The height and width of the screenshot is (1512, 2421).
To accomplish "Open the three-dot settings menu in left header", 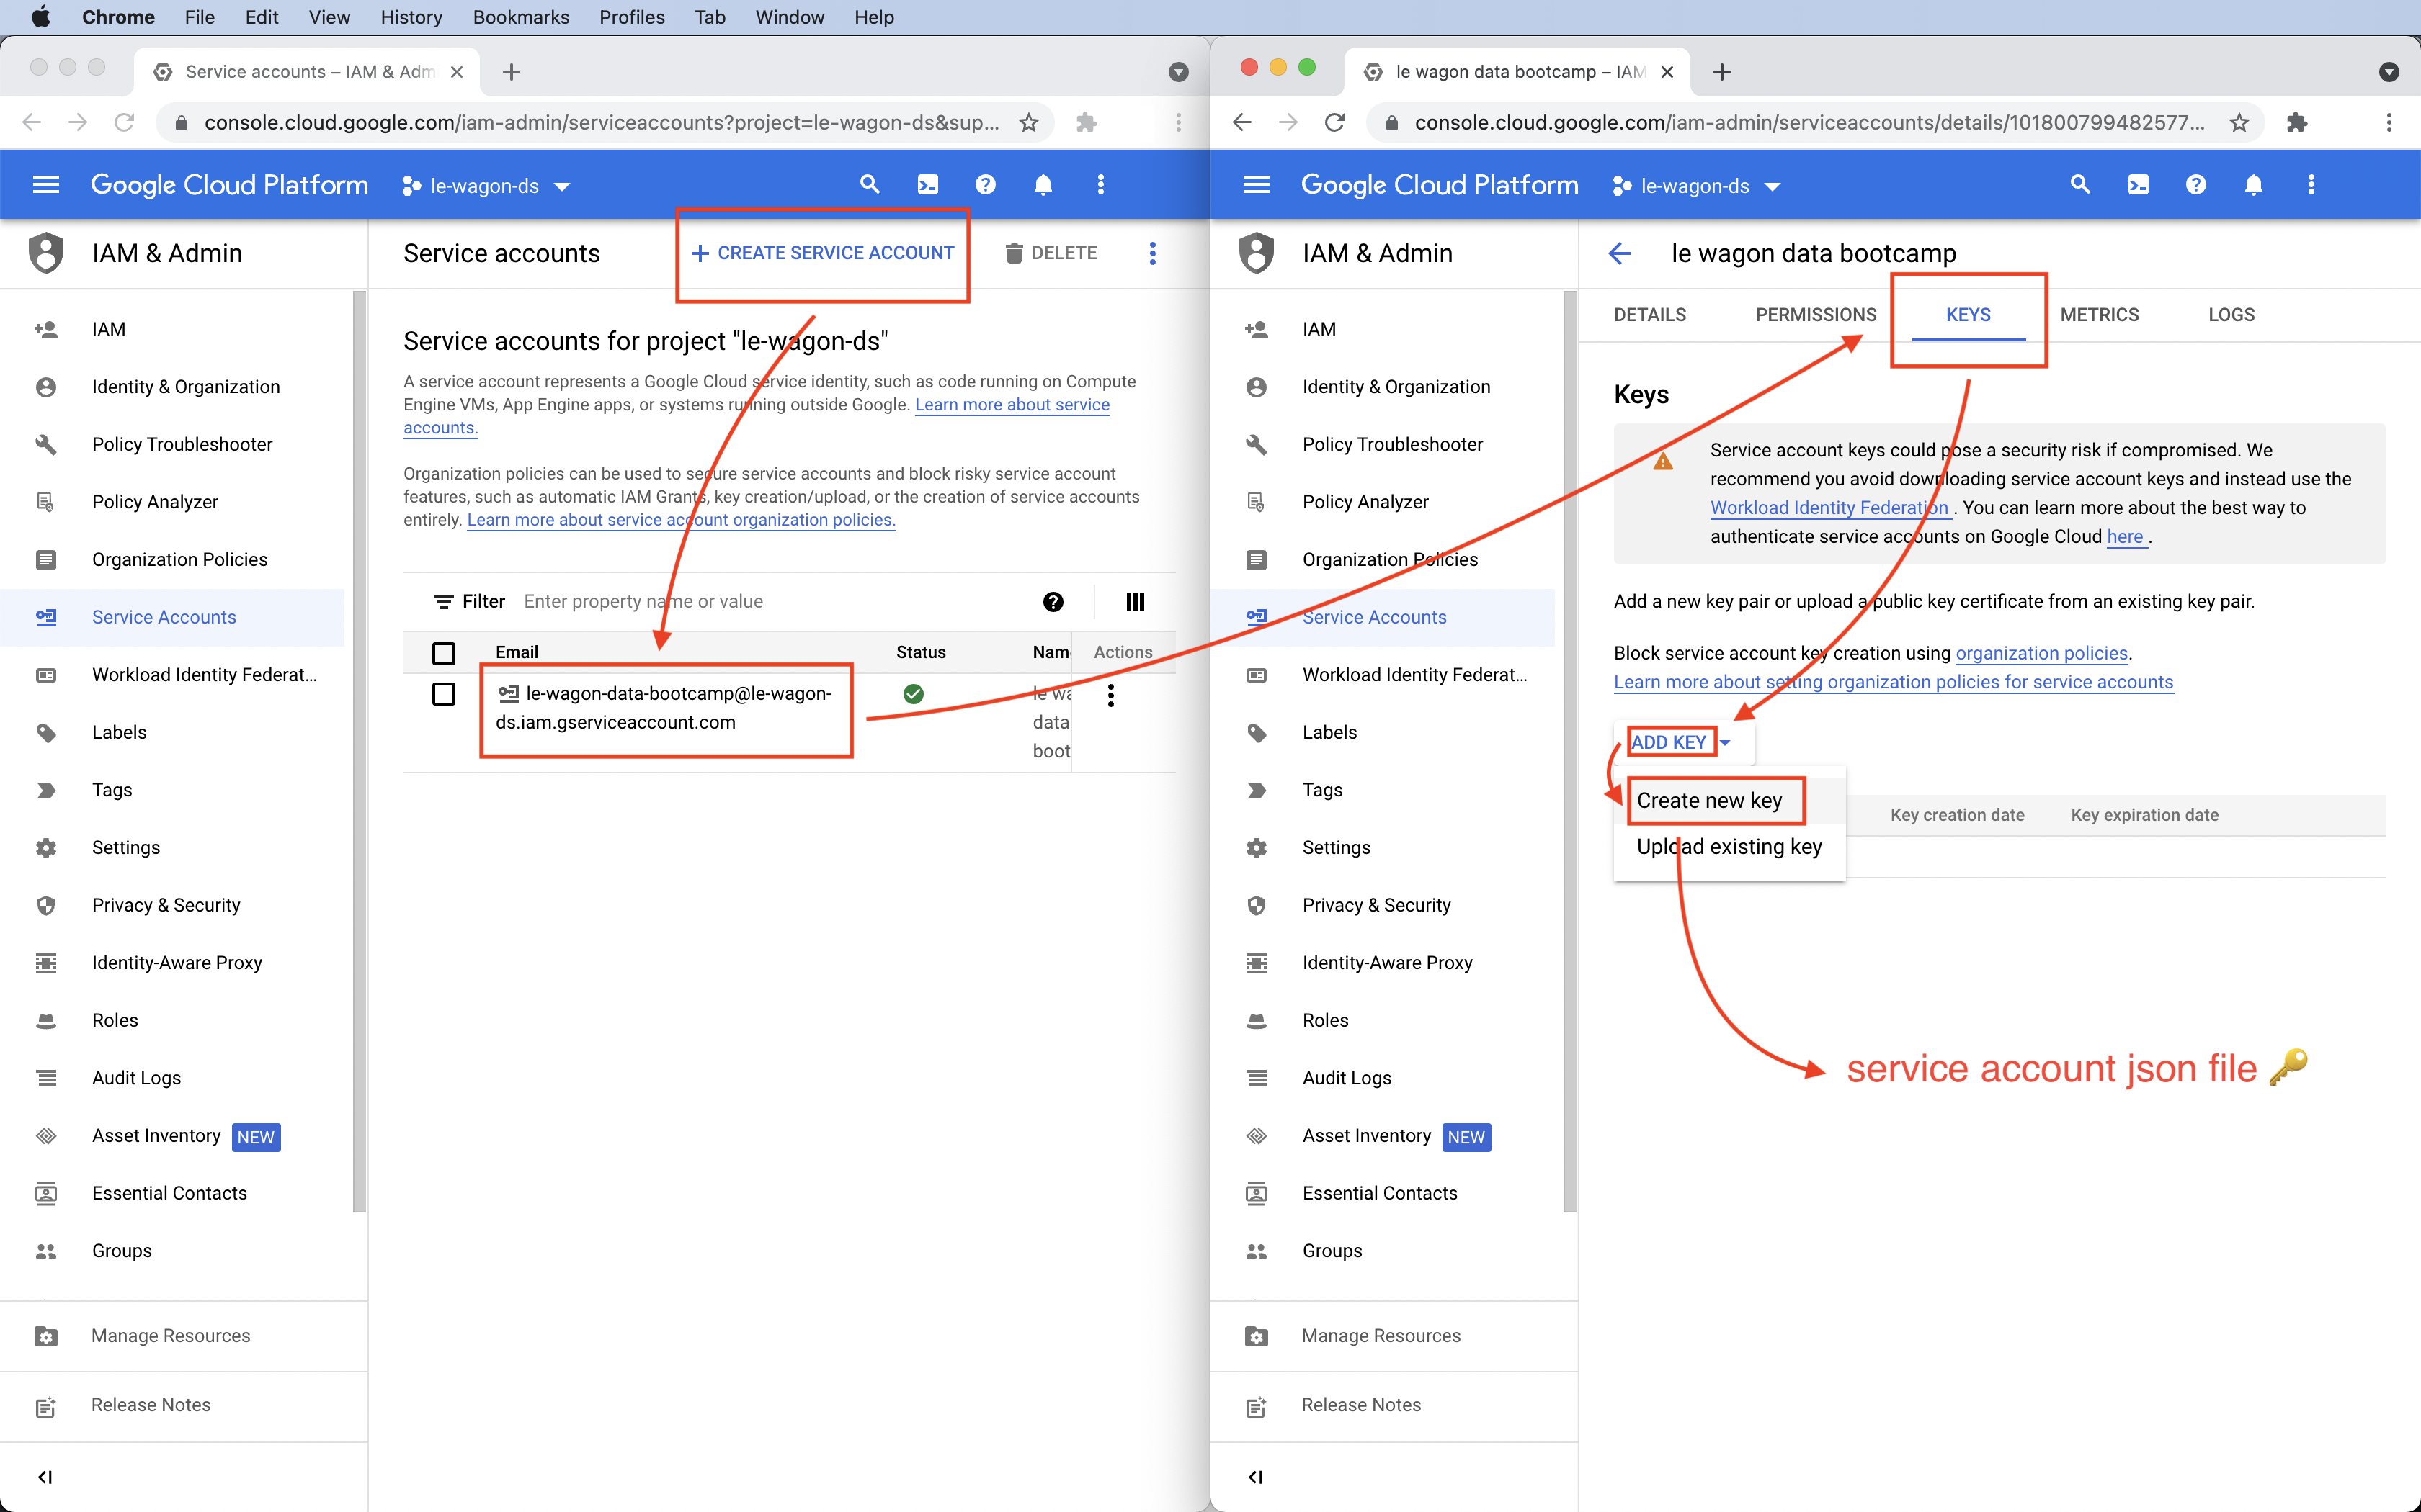I will pyautogui.click(x=1100, y=185).
